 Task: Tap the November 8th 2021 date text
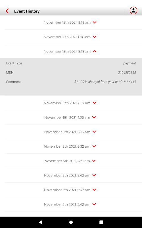point(60,117)
